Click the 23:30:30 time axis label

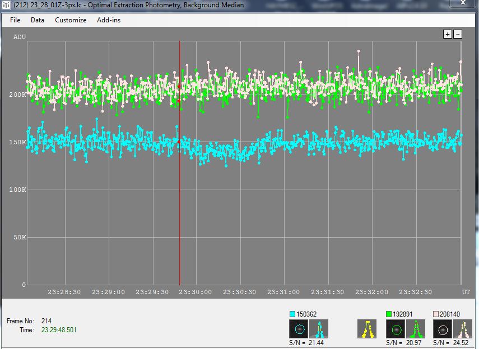240,292
